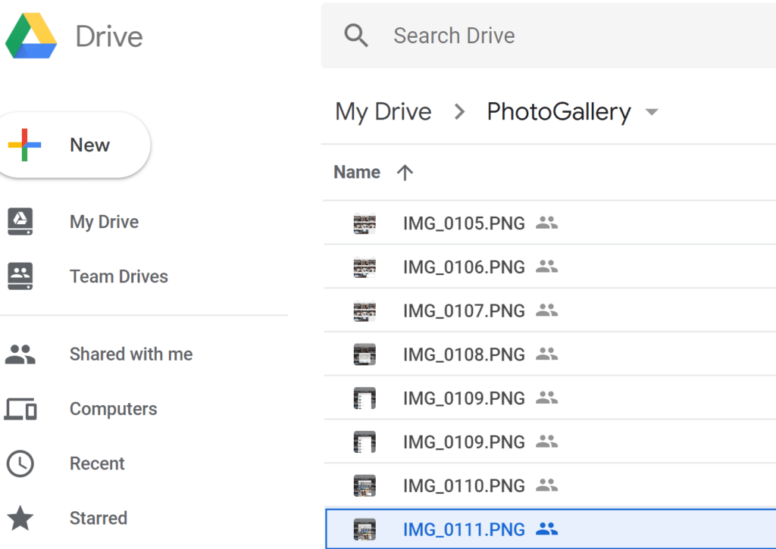Viewport: 776px width, 549px height.
Task: Click thumbnail of IMG_0107.PNG
Action: point(365,311)
